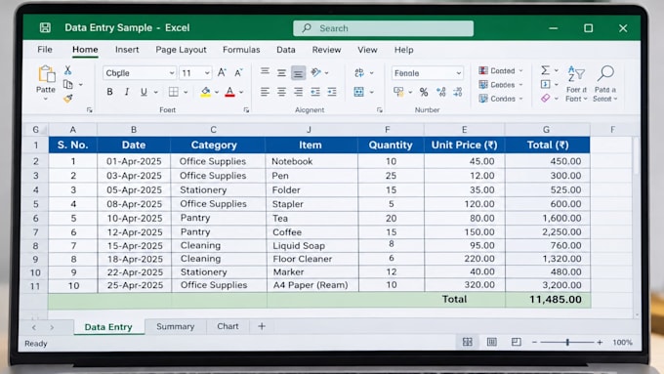Image resolution: width=664 pixels, height=374 pixels.
Task: Toggle Align Left for cell text
Action: coord(265,92)
